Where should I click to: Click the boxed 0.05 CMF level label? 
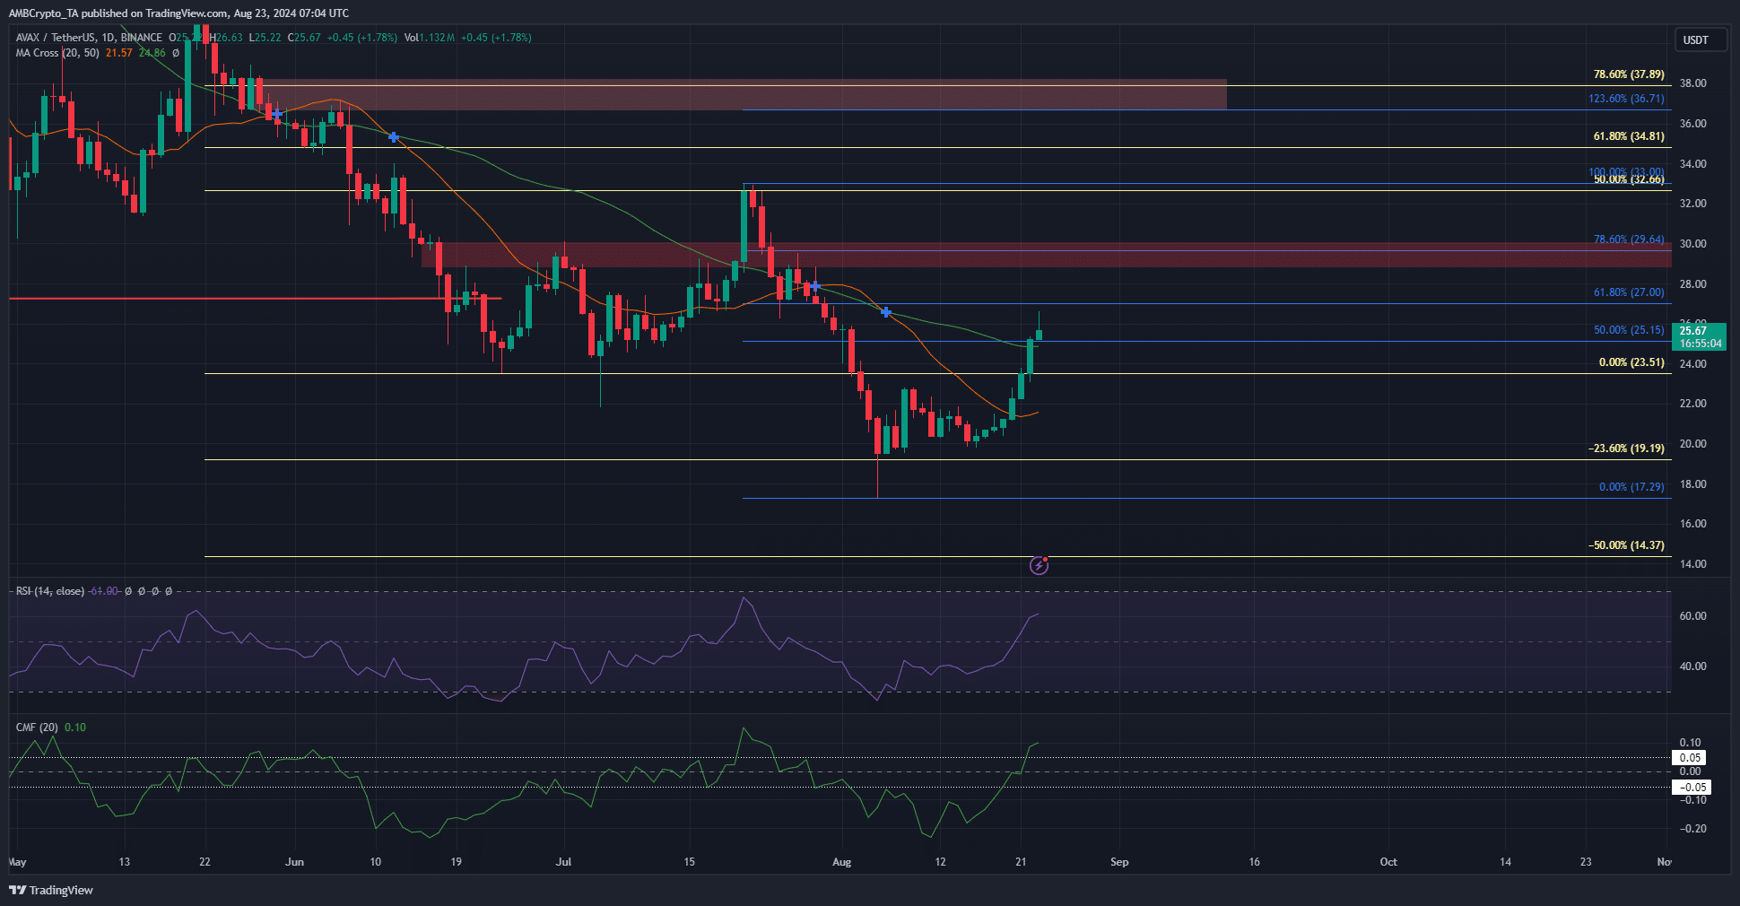coord(1691,758)
